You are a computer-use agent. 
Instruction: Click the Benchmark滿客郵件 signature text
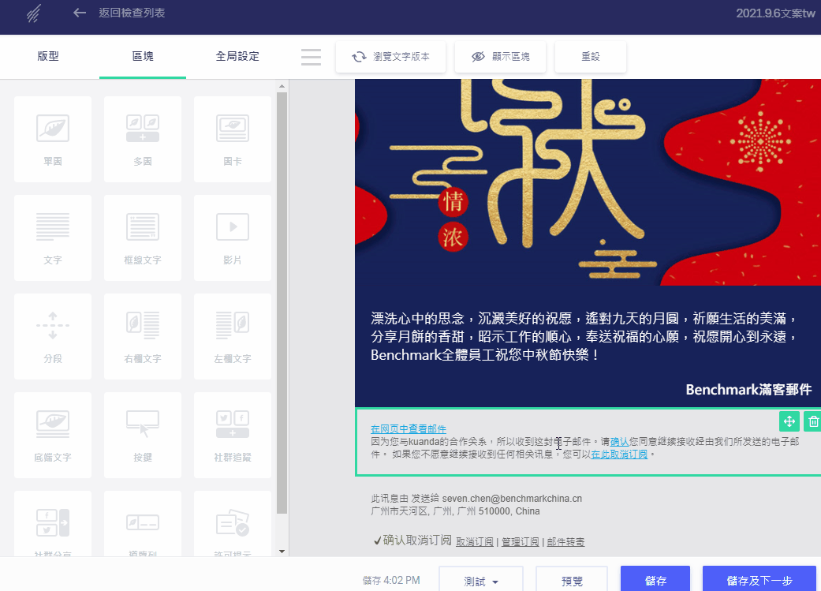[748, 389]
